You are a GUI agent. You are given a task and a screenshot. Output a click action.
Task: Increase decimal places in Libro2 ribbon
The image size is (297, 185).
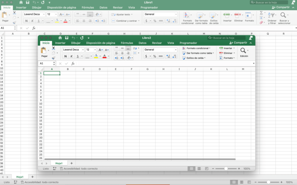pos(168,56)
